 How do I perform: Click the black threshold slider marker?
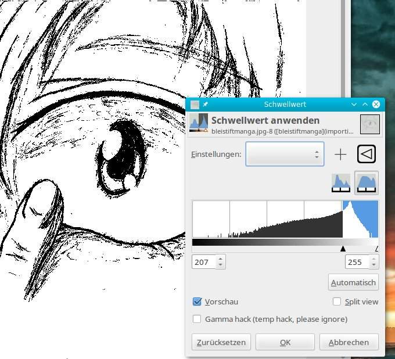coord(343,249)
